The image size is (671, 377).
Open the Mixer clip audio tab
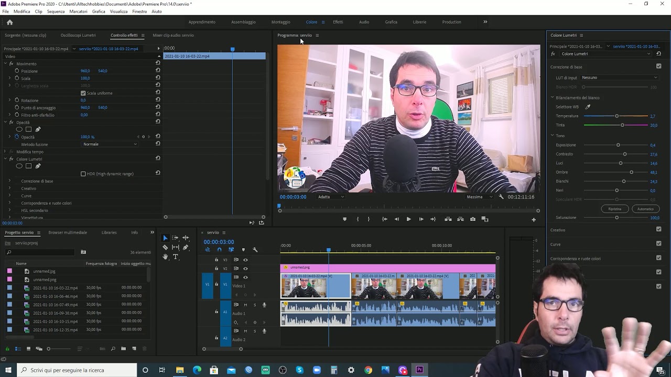pos(173,35)
